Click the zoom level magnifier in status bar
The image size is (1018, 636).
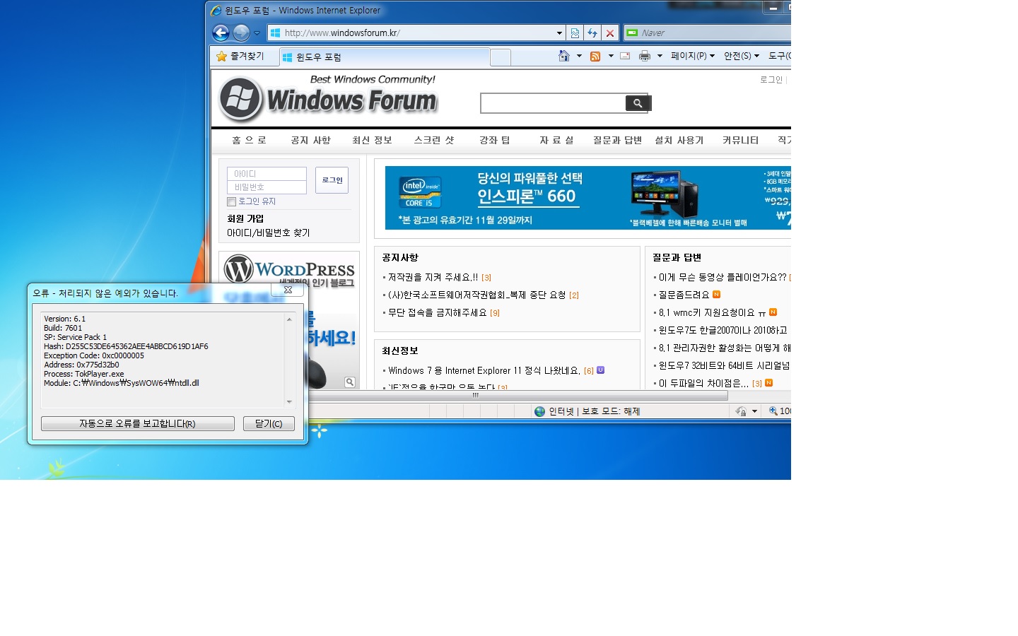click(773, 411)
